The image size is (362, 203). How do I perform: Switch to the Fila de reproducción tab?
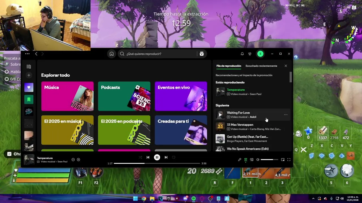pyautogui.click(x=229, y=66)
